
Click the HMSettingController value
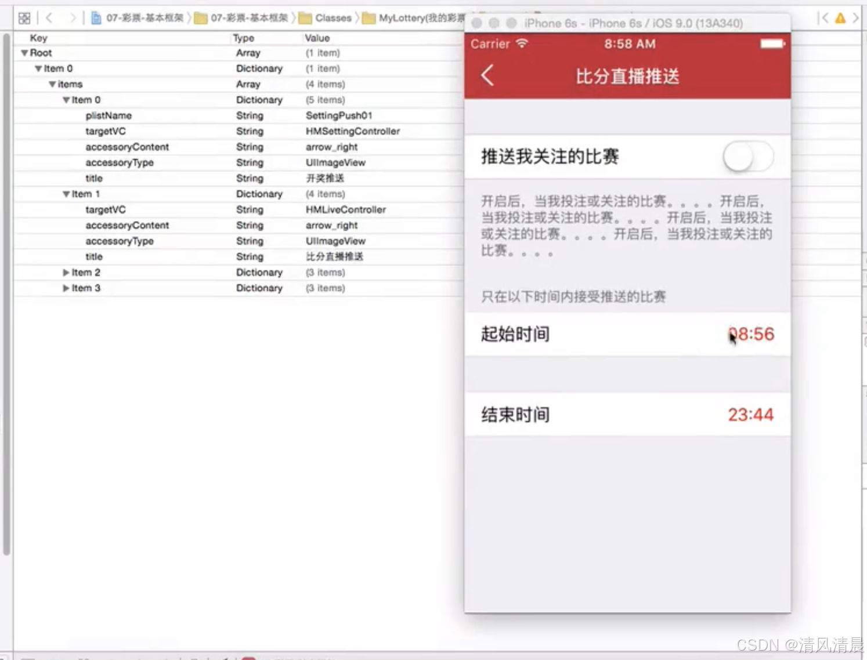pyautogui.click(x=353, y=131)
